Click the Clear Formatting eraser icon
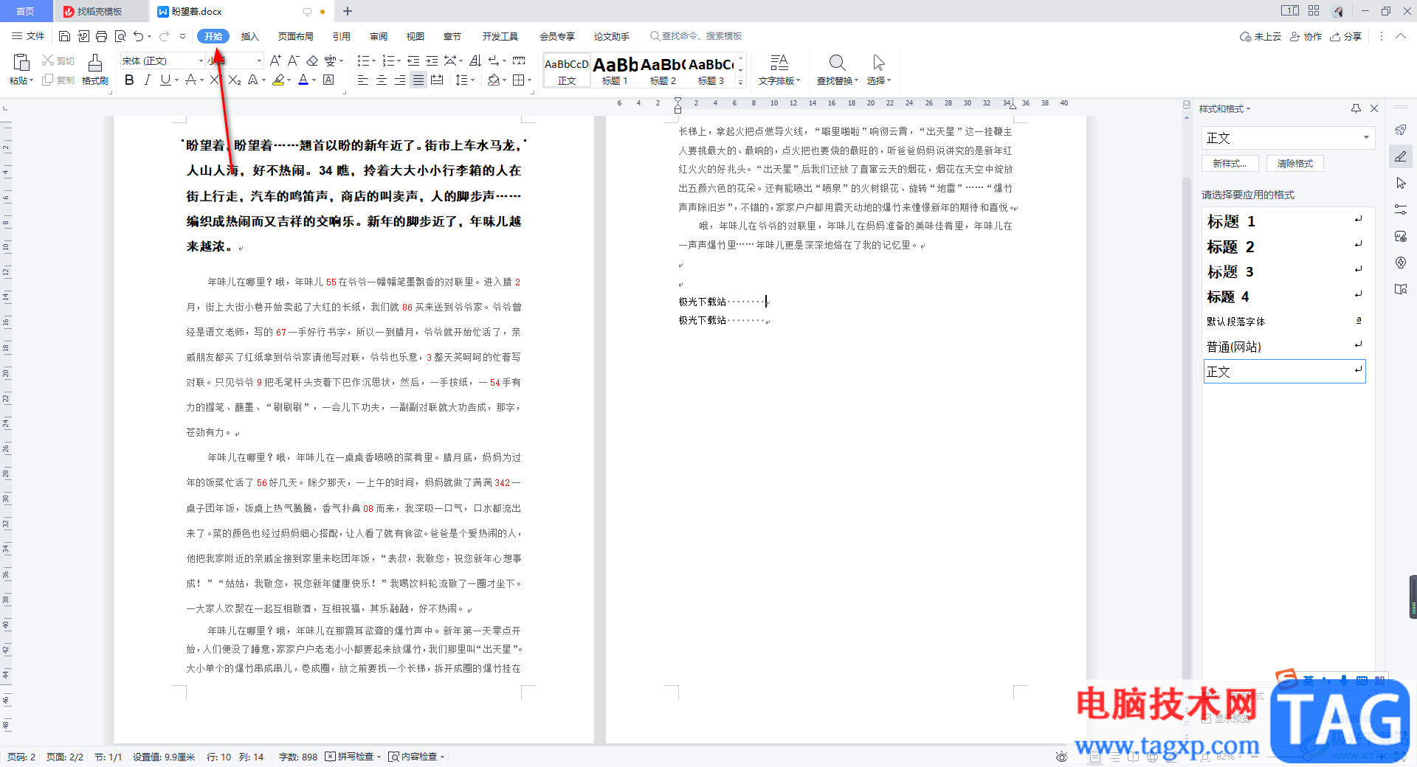The height and width of the screenshot is (767, 1417). point(312,60)
